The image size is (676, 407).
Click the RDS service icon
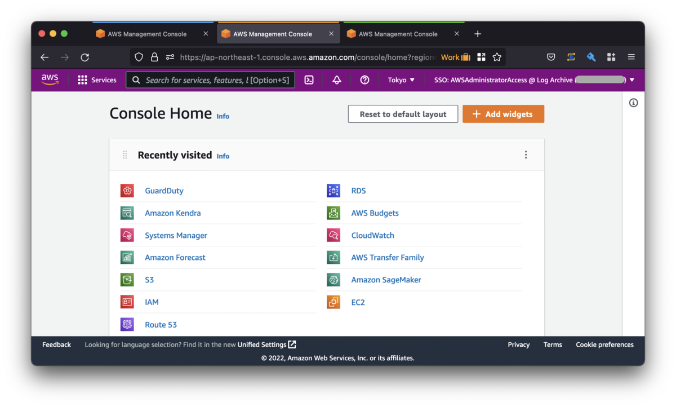pos(333,191)
